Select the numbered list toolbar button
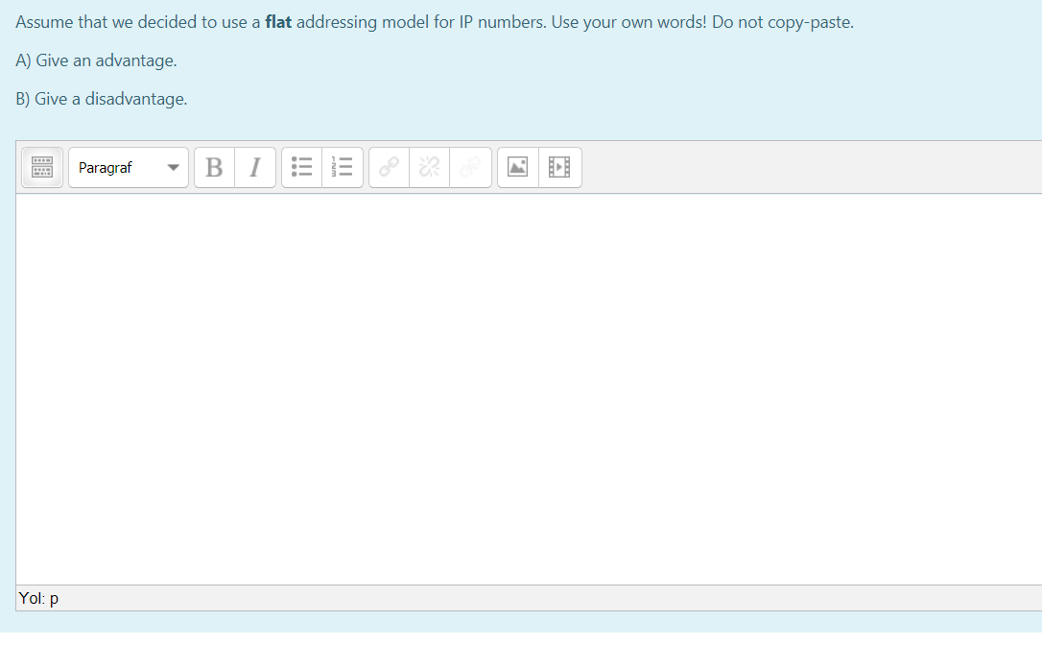 coord(342,167)
